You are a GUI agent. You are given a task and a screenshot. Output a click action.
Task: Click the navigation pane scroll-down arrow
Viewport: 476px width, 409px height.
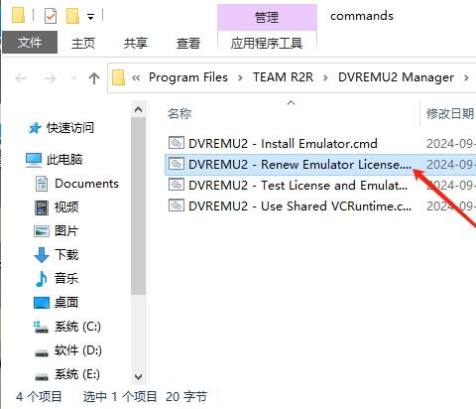[x=139, y=377]
